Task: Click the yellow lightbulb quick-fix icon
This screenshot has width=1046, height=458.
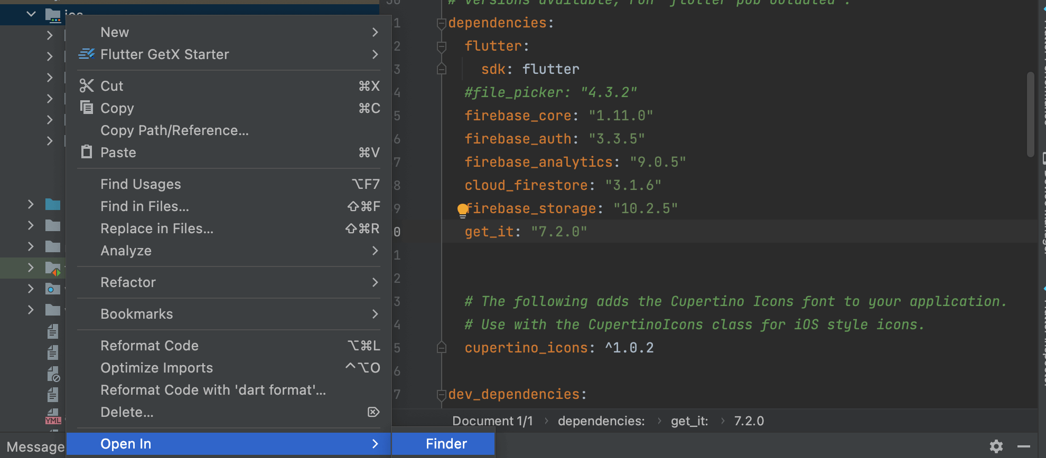Action: [x=463, y=210]
